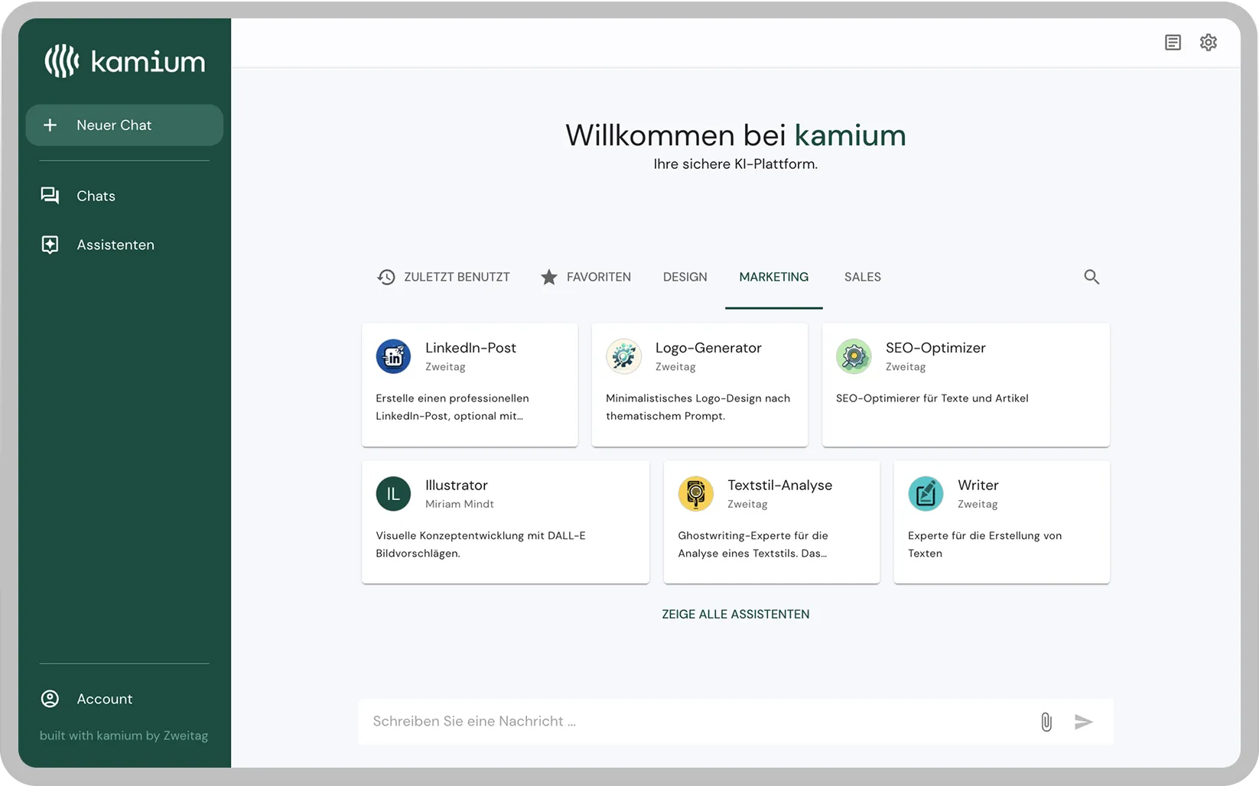The height and width of the screenshot is (786, 1259).
Task: Click the Logo-Generator gear icon
Action: tap(623, 356)
